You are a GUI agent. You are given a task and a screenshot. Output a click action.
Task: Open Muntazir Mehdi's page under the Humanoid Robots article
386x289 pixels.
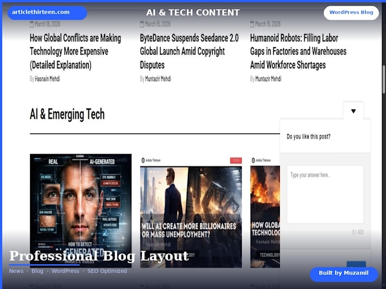tap(268, 79)
